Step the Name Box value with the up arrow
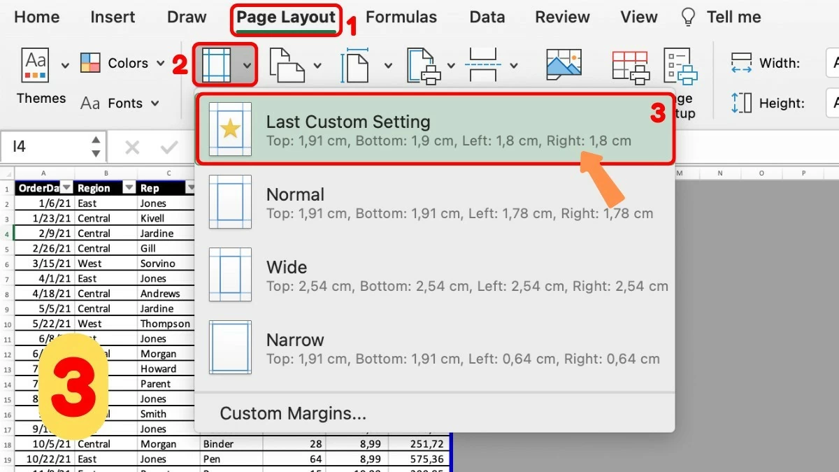Image resolution: width=839 pixels, height=472 pixels. [96, 141]
